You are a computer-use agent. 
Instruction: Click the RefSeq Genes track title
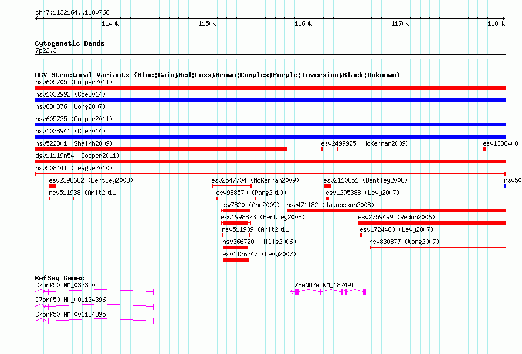pyautogui.click(x=59, y=278)
